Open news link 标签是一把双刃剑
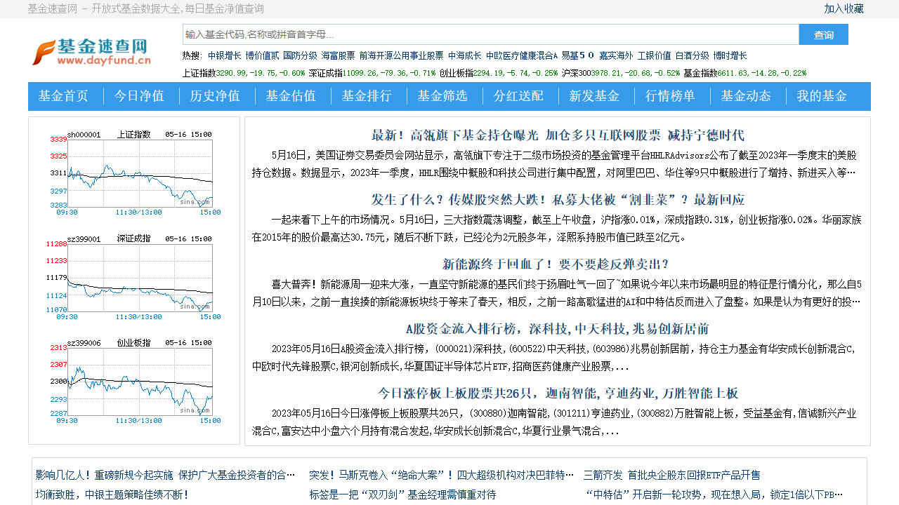899x505 pixels. (x=402, y=494)
